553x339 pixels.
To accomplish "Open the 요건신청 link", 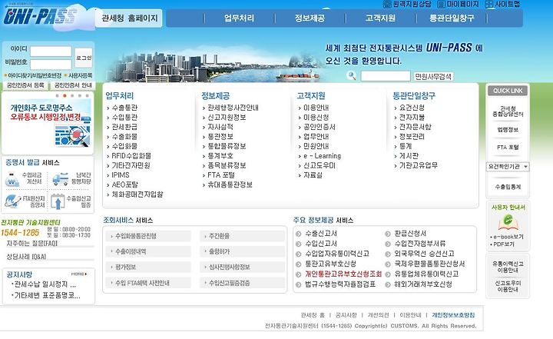I will [412, 108].
